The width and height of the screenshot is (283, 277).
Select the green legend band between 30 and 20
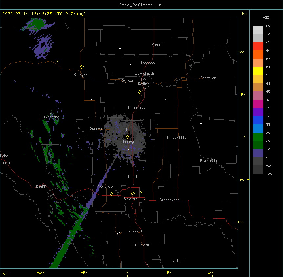[x=258, y=137]
